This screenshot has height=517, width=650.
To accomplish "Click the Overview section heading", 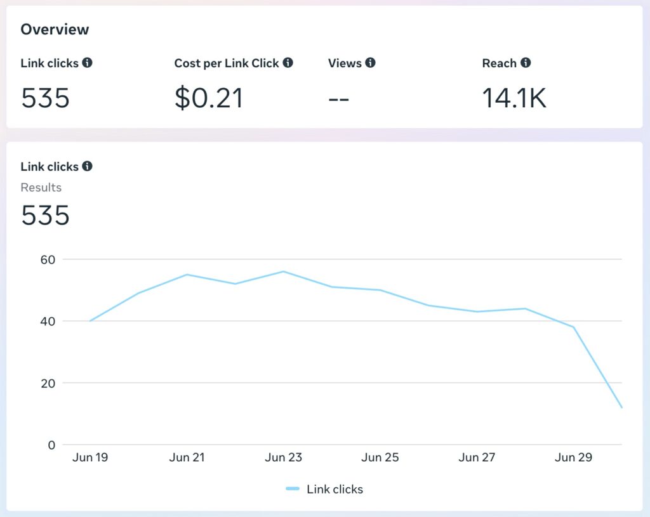I will click(x=55, y=29).
